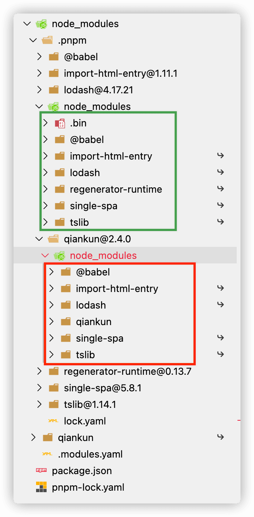The width and height of the screenshot is (254, 517).
Task: Collapse the .pnpm folder chevron
Action: click(x=33, y=40)
